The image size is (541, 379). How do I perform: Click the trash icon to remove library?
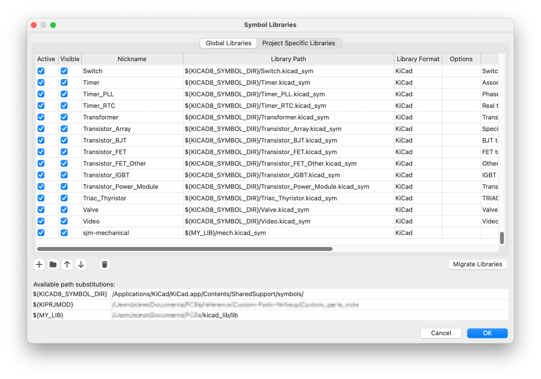(105, 264)
